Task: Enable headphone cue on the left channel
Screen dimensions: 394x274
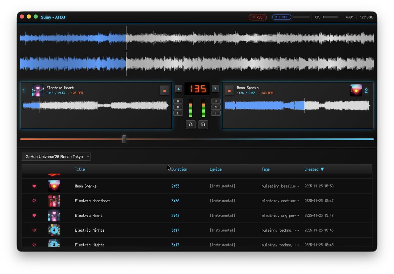Action: pos(191,125)
